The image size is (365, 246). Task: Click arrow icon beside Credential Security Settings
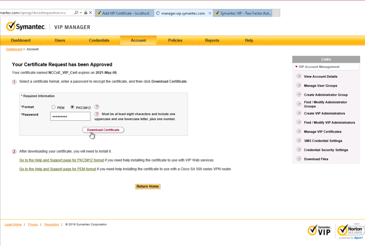tap(299, 150)
